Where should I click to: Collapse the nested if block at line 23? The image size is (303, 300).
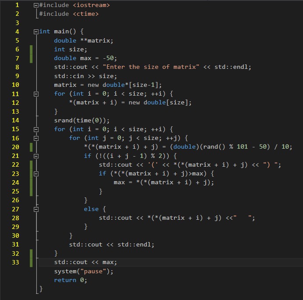[x=36, y=174]
